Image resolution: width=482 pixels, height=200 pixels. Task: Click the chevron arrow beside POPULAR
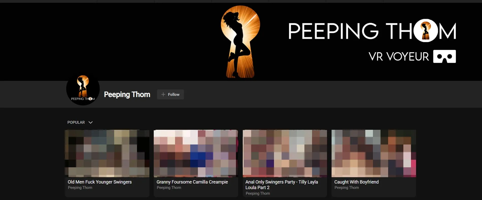91,122
